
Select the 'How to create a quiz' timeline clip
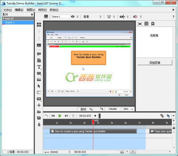point(93,131)
